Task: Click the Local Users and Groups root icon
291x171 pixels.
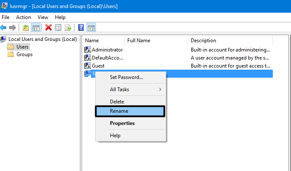Action: click(3, 39)
